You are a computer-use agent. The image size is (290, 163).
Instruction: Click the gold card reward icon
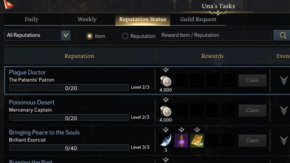[197, 140]
